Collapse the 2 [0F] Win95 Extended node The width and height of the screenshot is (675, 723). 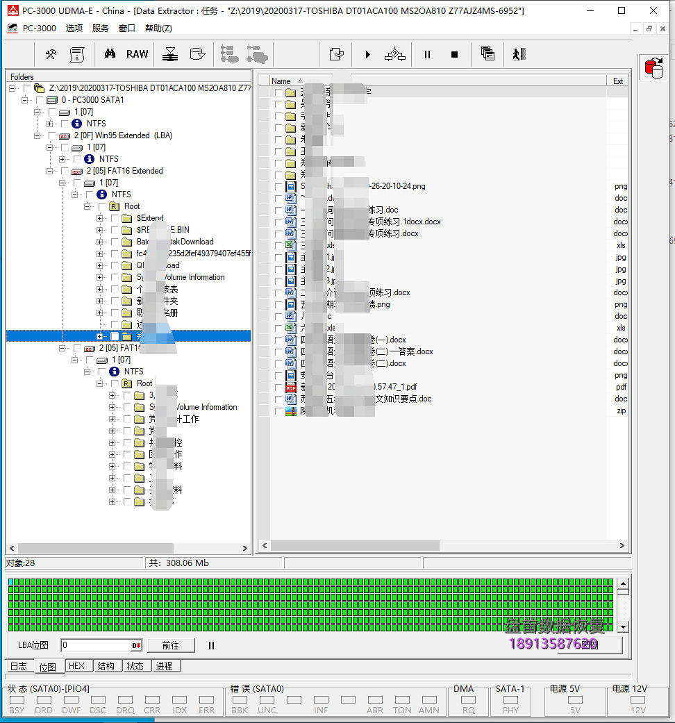37,135
